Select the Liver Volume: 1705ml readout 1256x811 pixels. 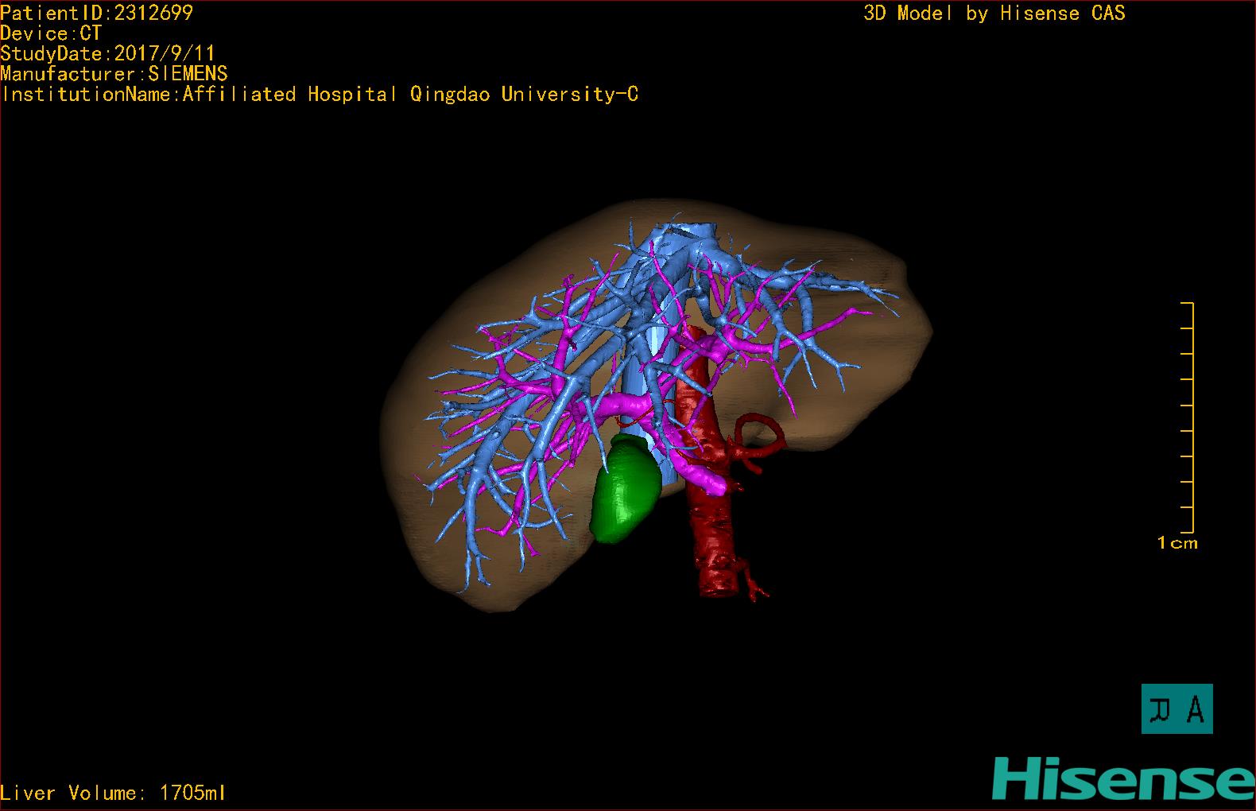(x=113, y=793)
